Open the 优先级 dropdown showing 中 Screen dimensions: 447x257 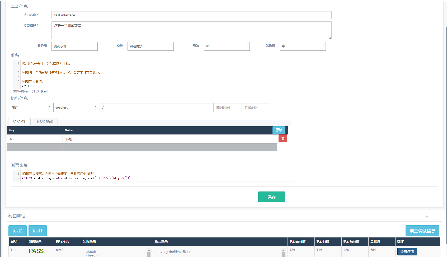pyautogui.click(x=303, y=46)
